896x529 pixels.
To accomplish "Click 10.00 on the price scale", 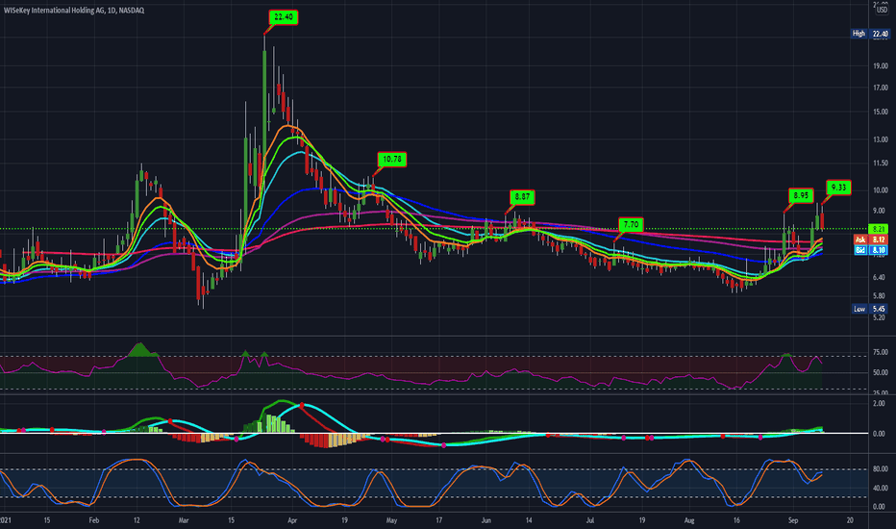I will (880, 190).
